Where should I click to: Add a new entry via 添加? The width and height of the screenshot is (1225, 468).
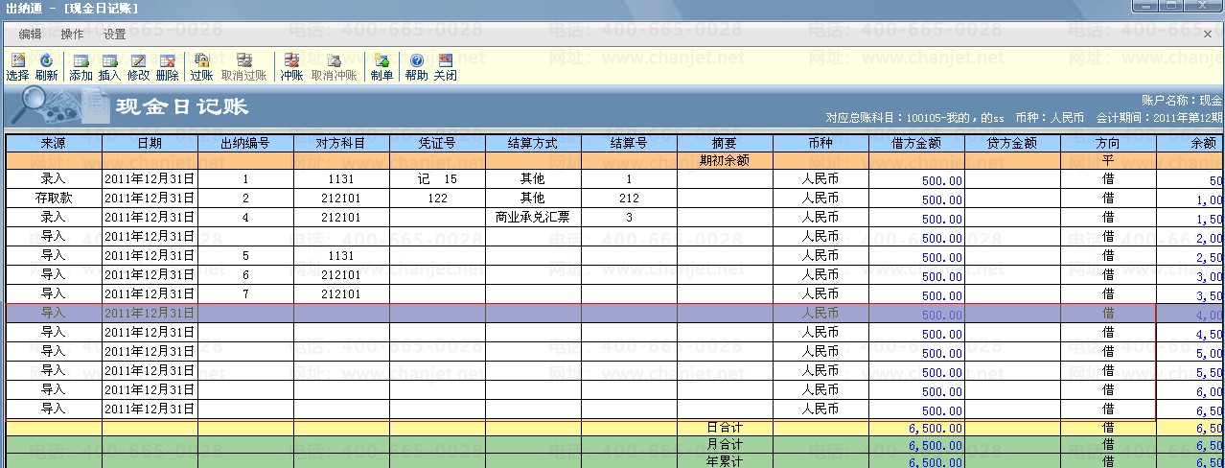tap(81, 66)
